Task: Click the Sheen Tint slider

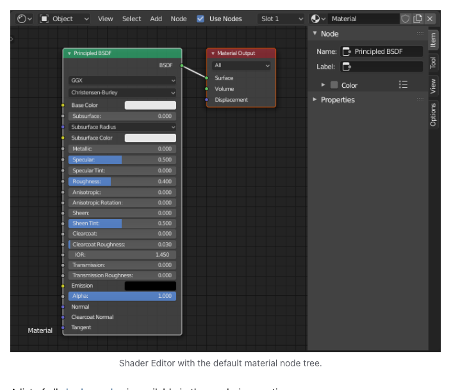Action: [122, 223]
